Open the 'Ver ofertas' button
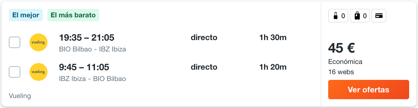 369,90
